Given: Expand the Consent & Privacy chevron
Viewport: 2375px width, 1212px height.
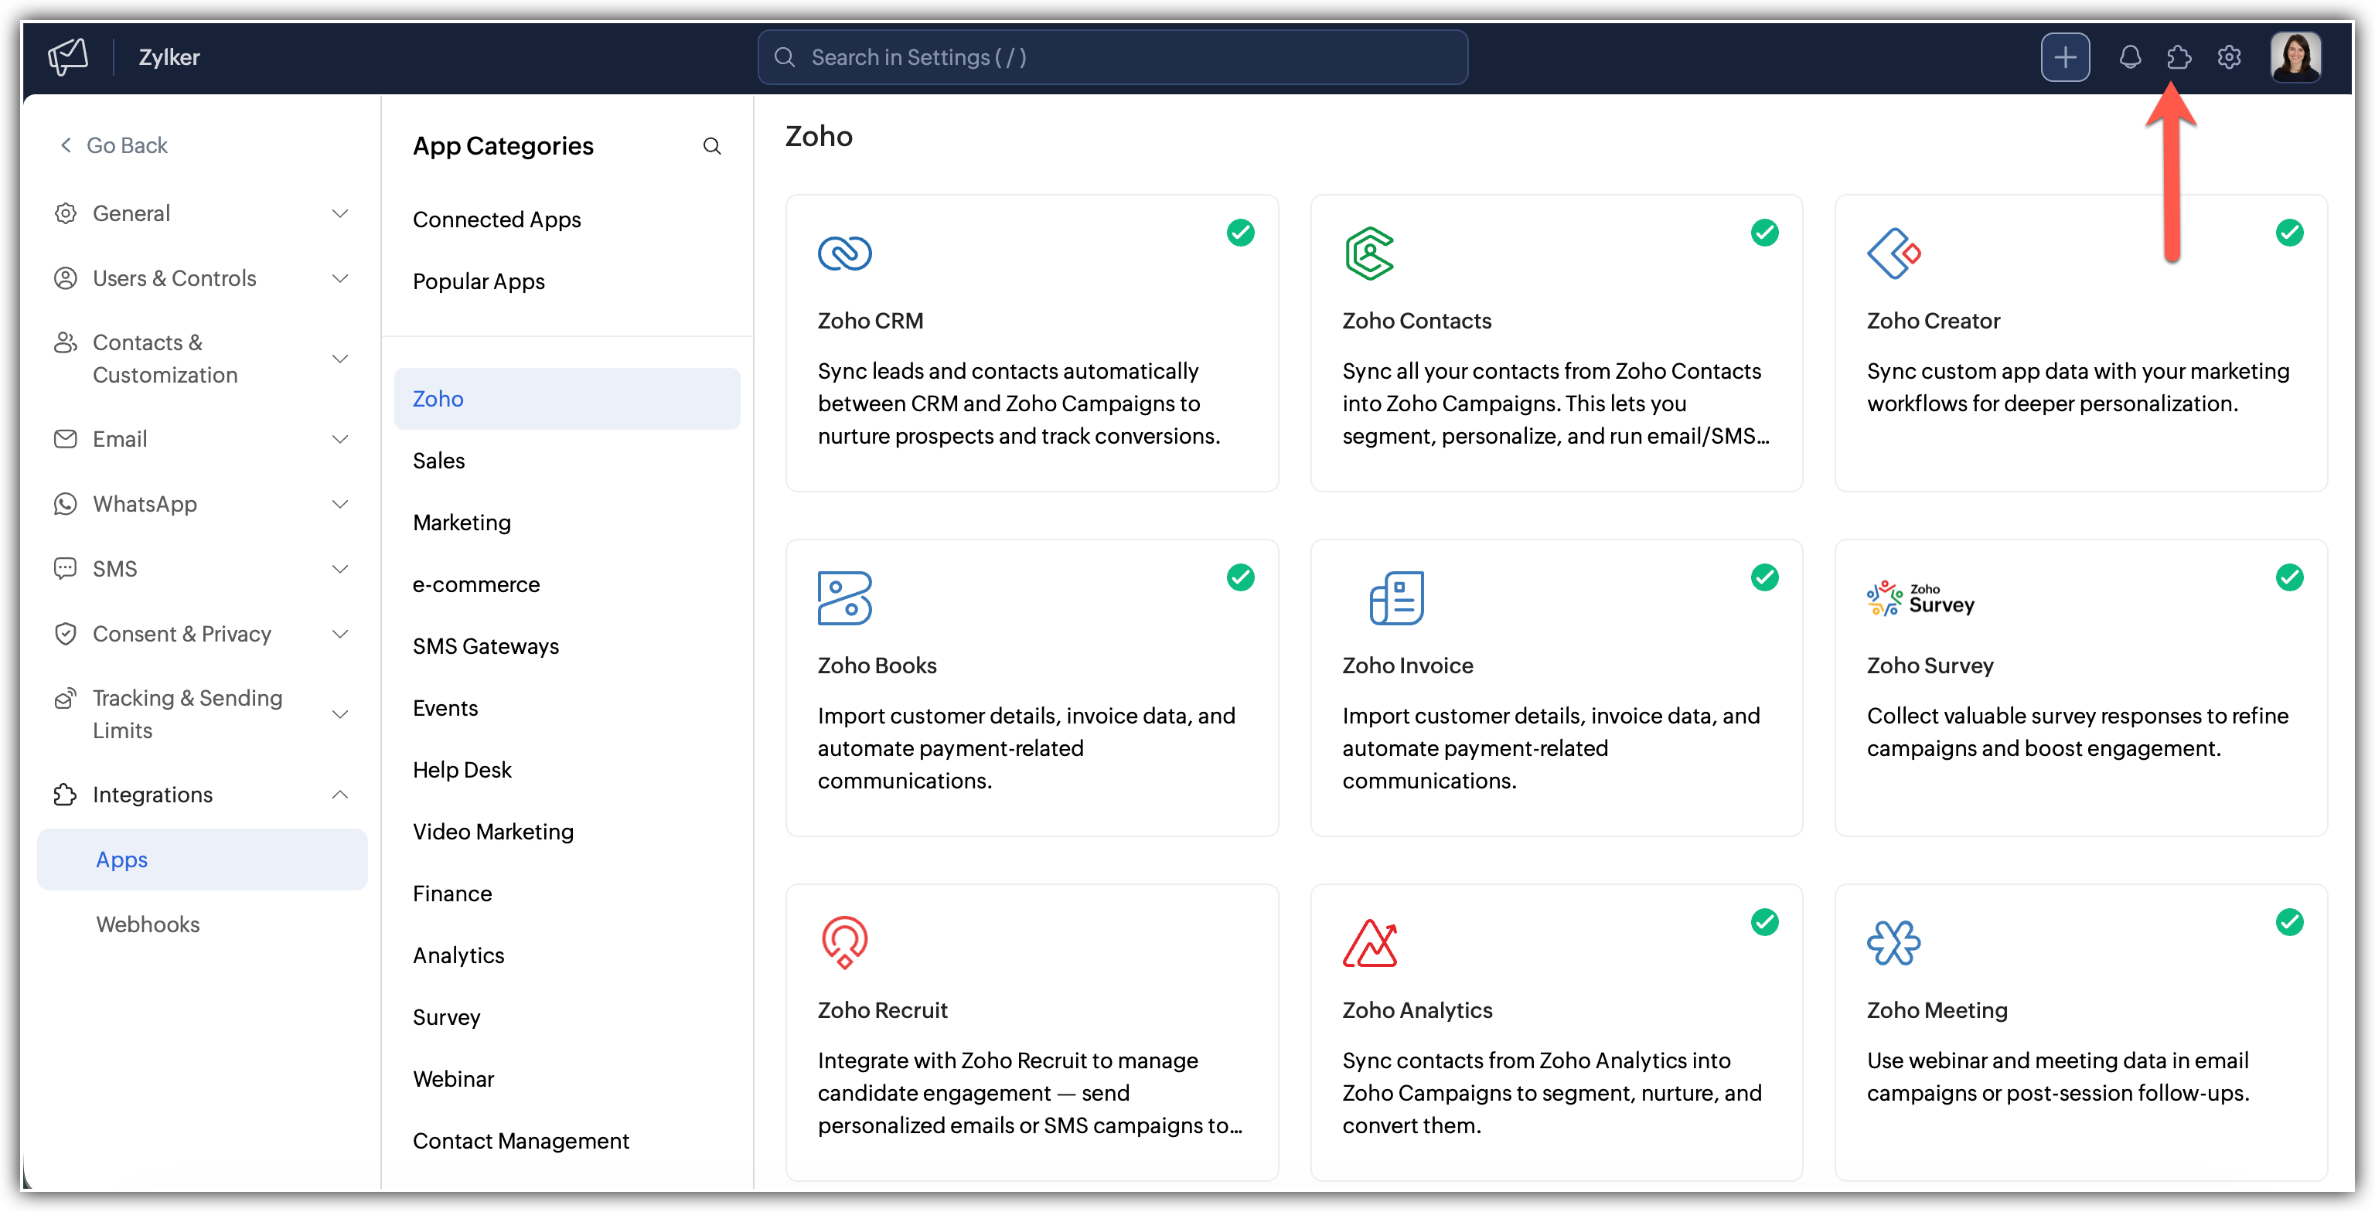Looking at the screenshot, I should pos(340,633).
